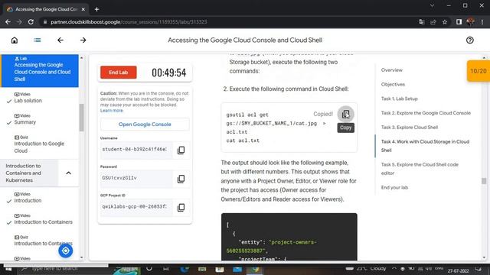Jump to Task 5. Explore Cloud Shell code editor
The image size is (490, 275).
point(420,169)
